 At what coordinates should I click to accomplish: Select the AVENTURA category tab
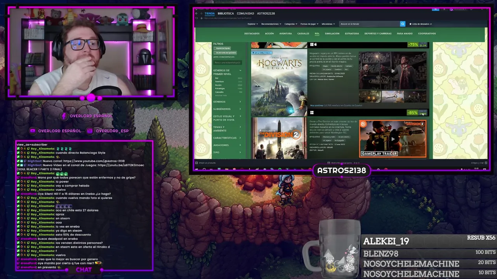click(x=285, y=33)
